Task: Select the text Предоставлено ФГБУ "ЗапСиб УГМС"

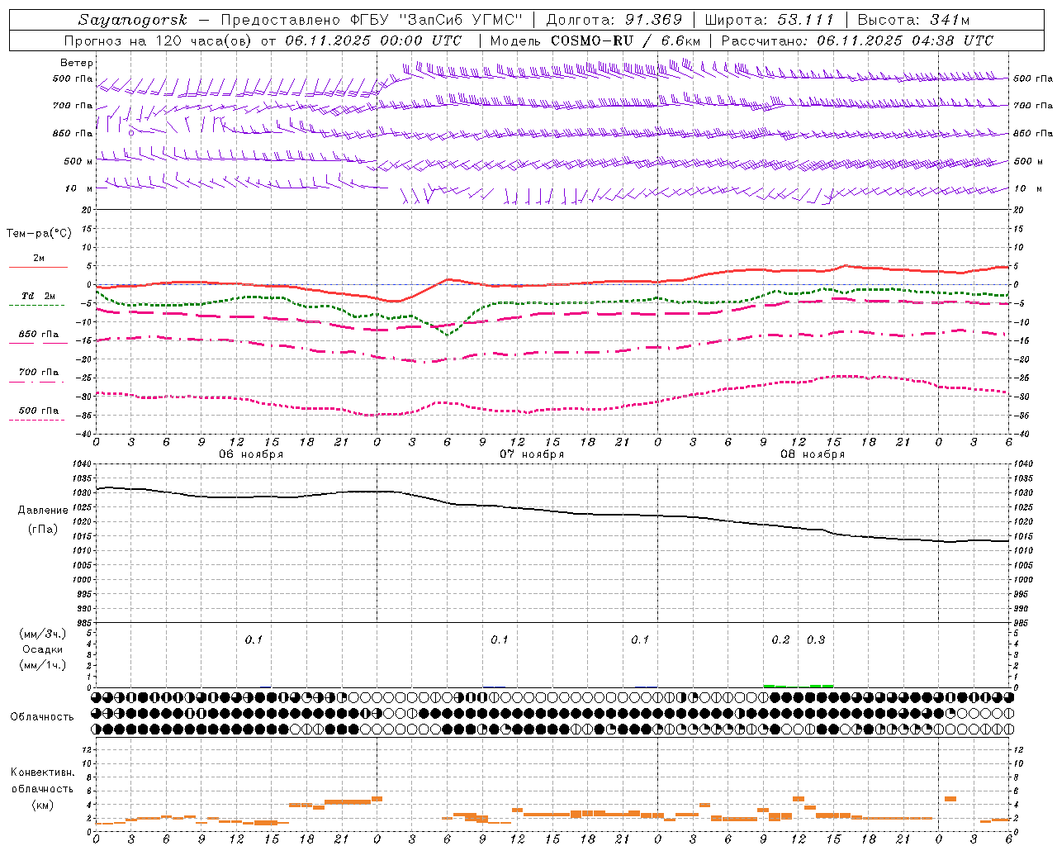Action: tap(371, 20)
